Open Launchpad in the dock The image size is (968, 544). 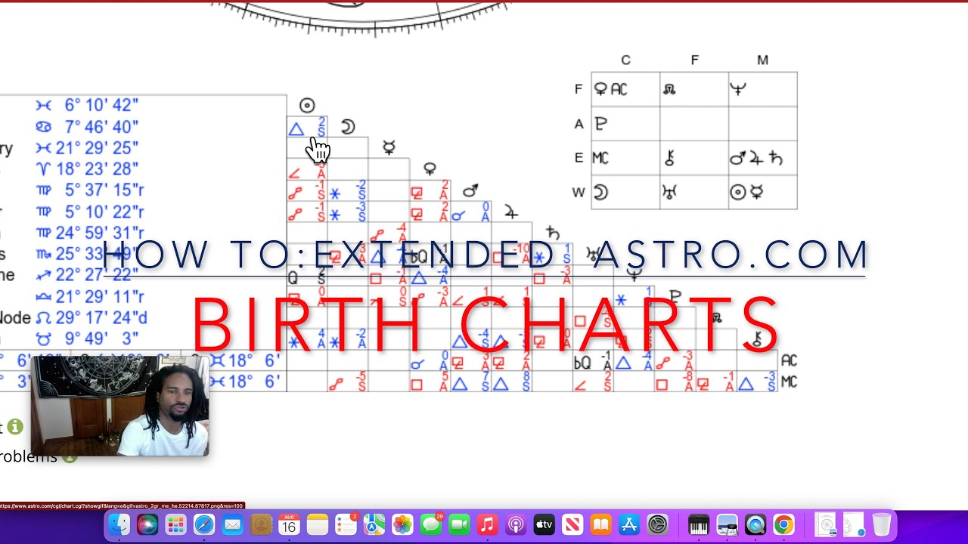pos(175,524)
